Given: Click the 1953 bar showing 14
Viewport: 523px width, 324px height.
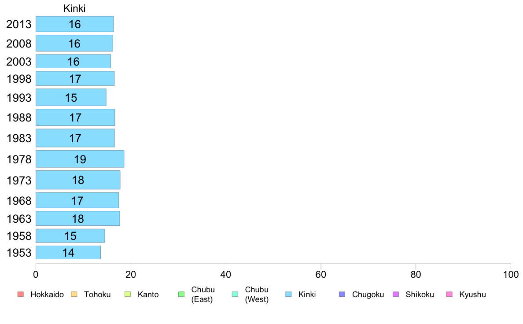Looking at the screenshot, I should (68, 253).
